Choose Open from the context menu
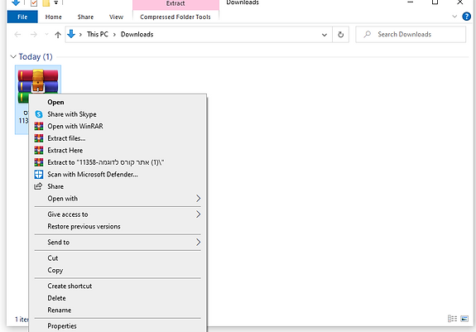This screenshot has height=332, width=476. [x=118, y=103]
